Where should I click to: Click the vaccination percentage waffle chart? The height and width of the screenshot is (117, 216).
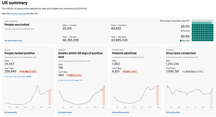203,30
